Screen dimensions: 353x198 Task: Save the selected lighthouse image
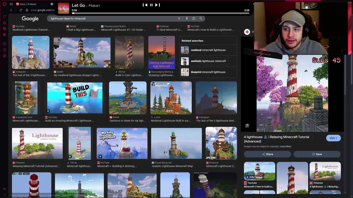(x=317, y=154)
